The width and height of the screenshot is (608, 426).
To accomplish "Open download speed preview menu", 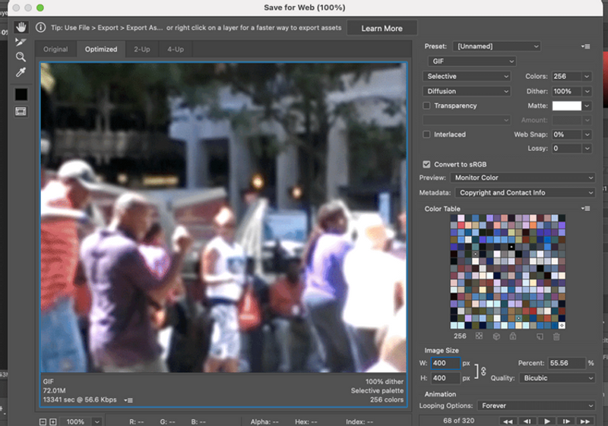I will [x=128, y=400].
